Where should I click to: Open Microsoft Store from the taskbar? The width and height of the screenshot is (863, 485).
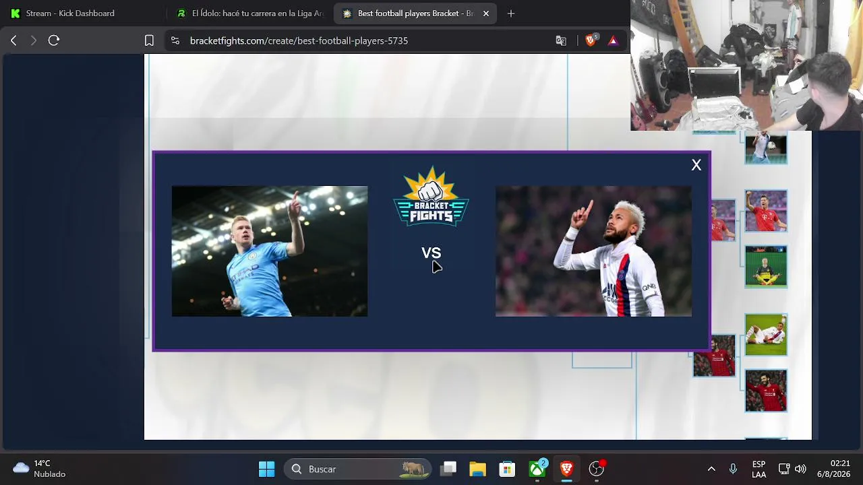508,469
